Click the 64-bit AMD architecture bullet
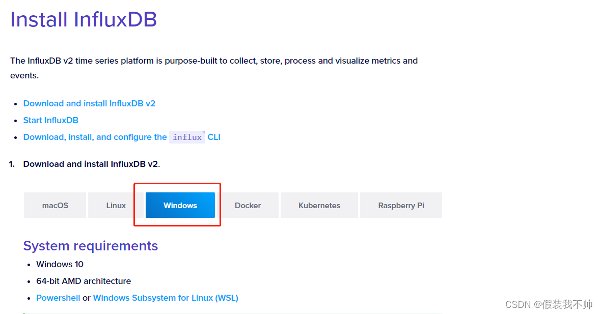Image resolution: width=600 pixels, height=314 pixels. pos(84,281)
